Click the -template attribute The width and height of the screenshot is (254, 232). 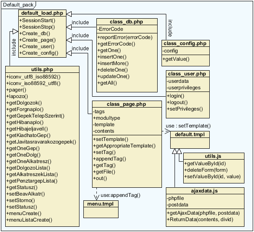point(104,124)
